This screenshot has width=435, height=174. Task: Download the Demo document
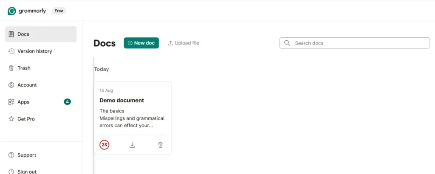tap(133, 145)
